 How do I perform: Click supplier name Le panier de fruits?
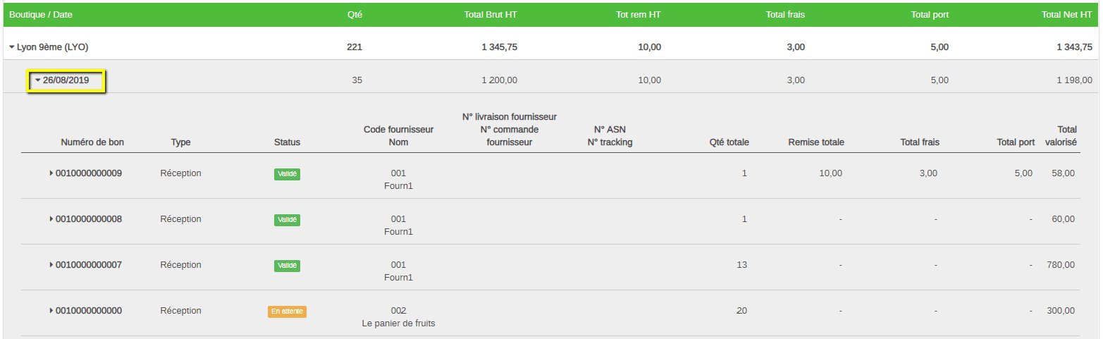pyautogui.click(x=398, y=323)
